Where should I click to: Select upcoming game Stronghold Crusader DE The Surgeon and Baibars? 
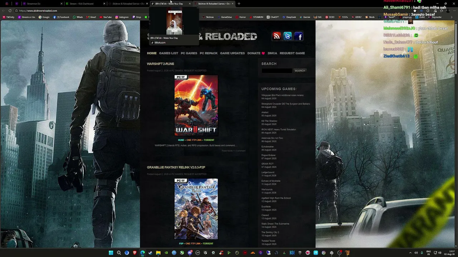pos(286,104)
